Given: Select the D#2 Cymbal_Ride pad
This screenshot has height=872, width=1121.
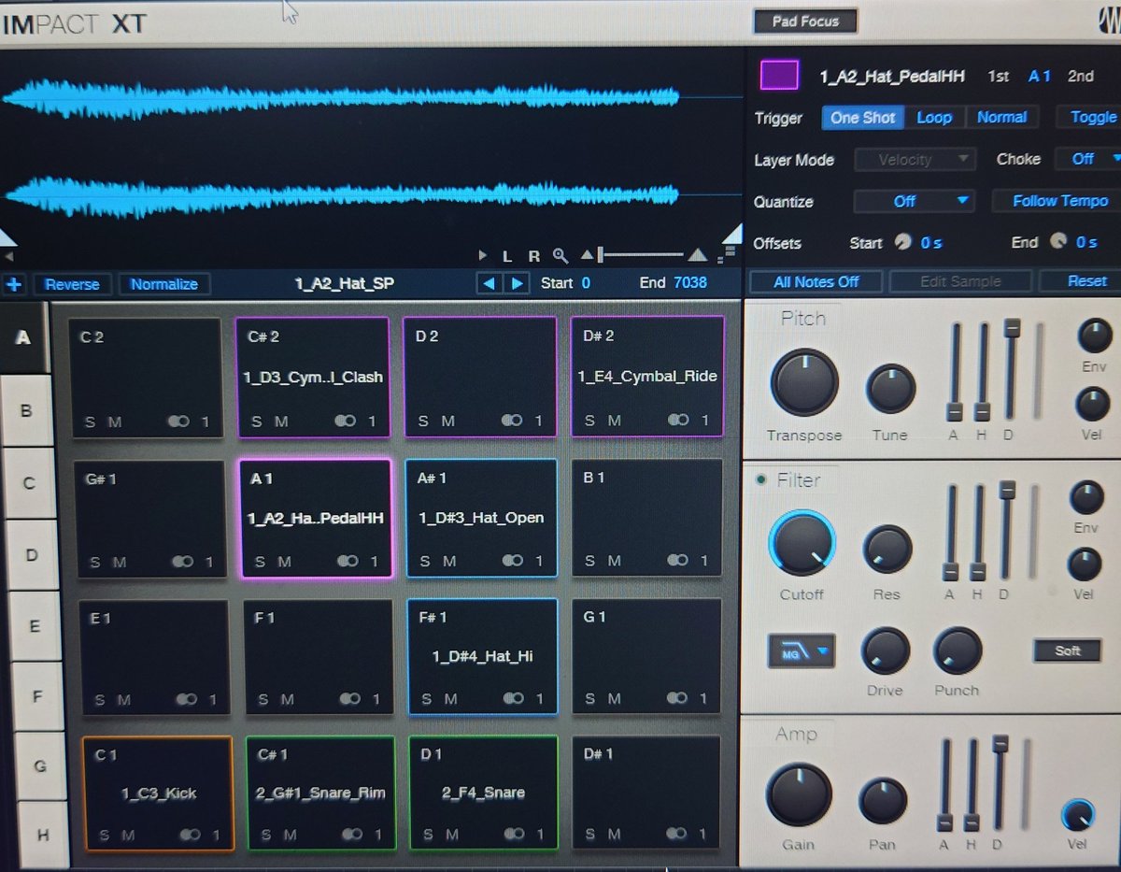Looking at the screenshot, I should click(x=647, y=377).
